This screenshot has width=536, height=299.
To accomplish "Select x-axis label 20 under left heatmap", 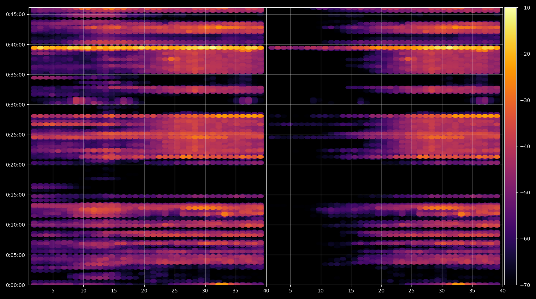I will (x=144, y=291).
